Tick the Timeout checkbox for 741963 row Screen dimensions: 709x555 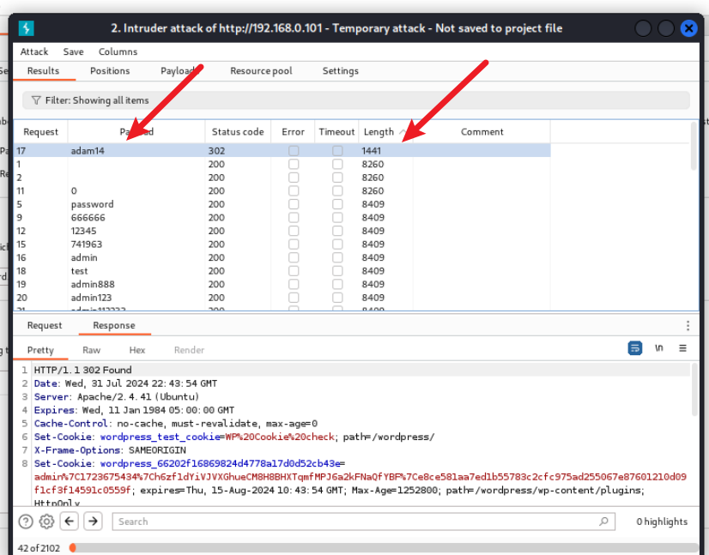(x=337, y=244)
